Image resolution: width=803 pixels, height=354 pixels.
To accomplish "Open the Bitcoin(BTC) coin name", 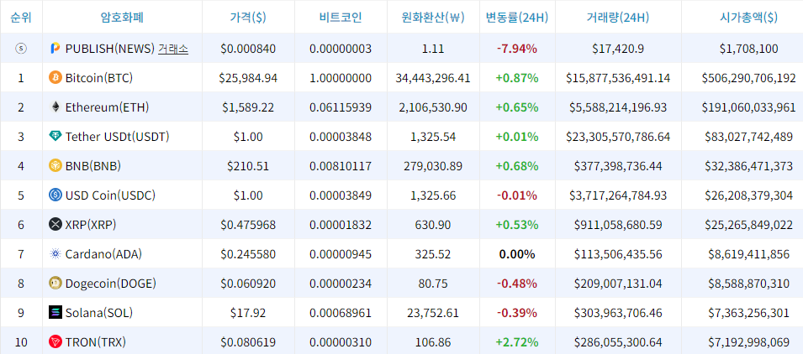I will point(99,78).
